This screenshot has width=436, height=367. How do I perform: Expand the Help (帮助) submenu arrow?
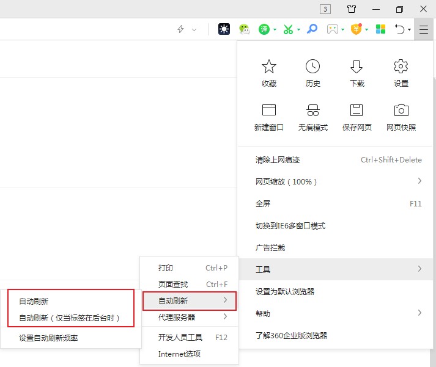pos(419,313)
